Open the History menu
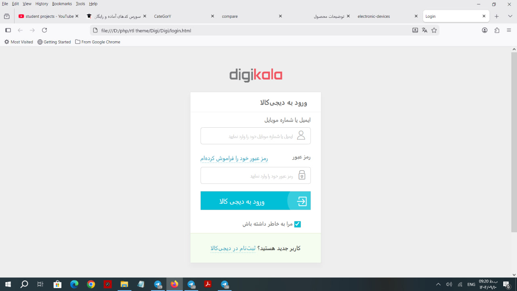The image size is (517, 291). [42, 4]
